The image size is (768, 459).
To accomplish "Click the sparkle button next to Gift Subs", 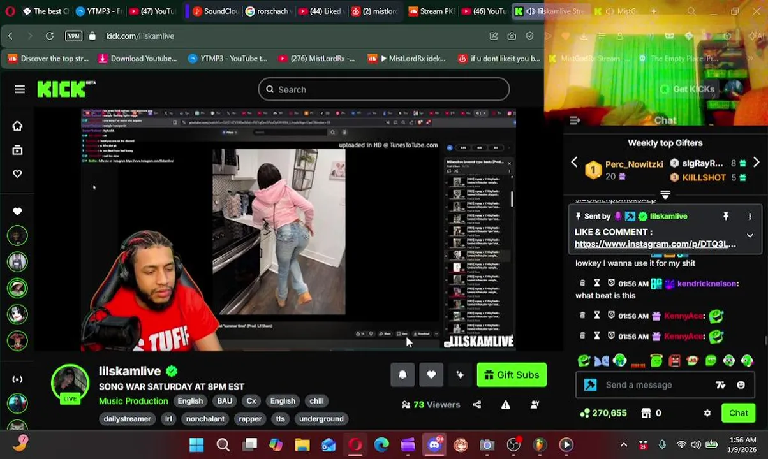I will pos(460,375).
